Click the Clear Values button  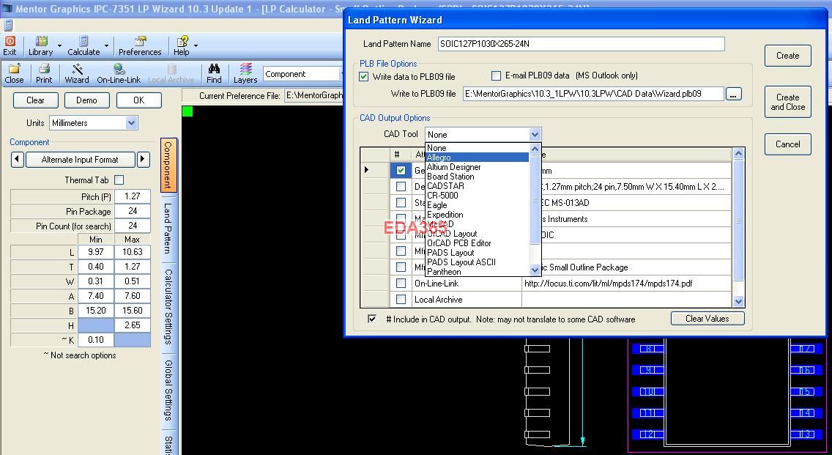click(707, 319)
